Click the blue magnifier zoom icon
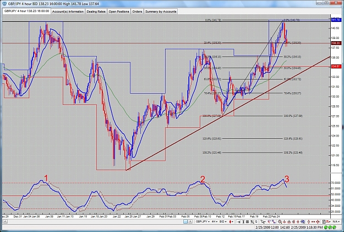344x232 pixels. 302,222
